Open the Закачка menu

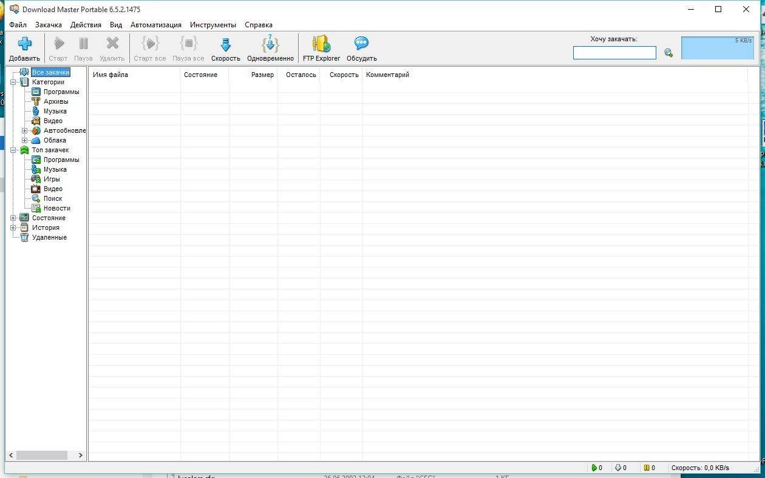49,25
